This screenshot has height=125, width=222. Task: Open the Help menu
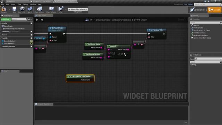pos(40,5)
